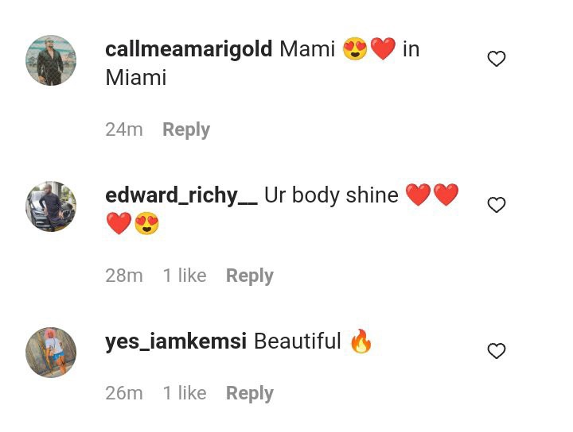
Task: Tap the 'Ur body shine' comment text
Action: click(331, 195)
